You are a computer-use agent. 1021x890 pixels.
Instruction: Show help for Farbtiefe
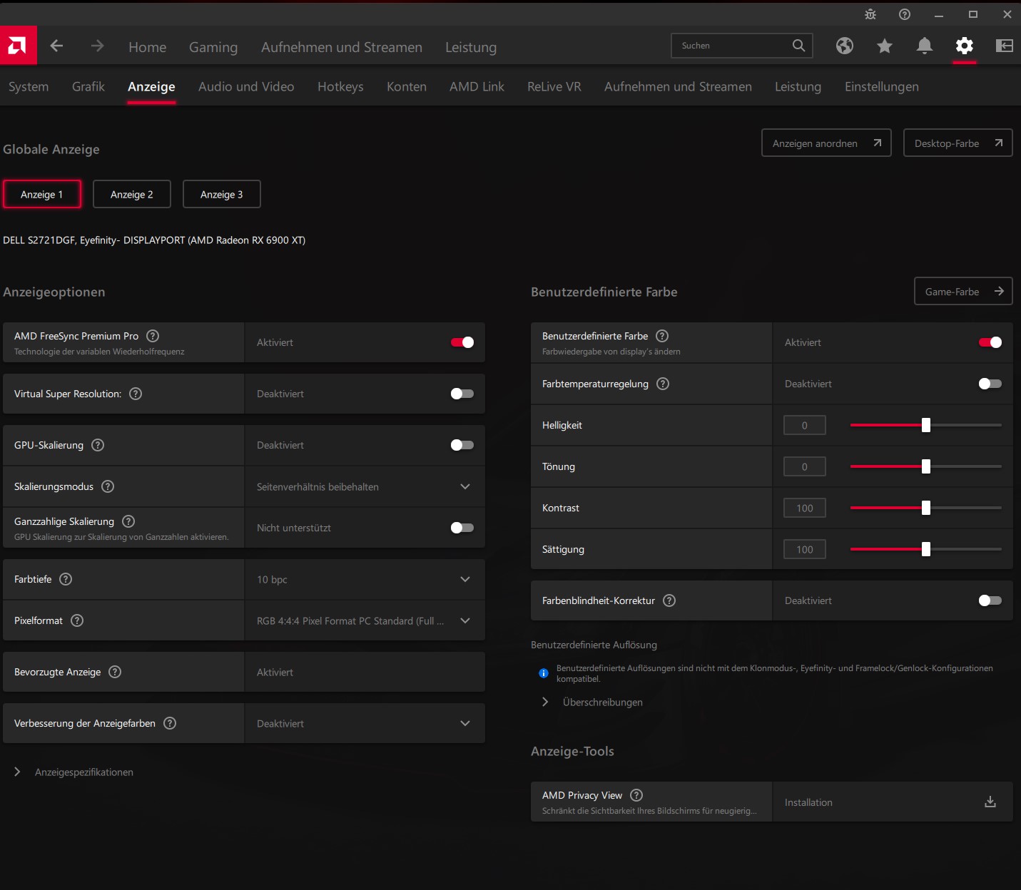point(66,579)
